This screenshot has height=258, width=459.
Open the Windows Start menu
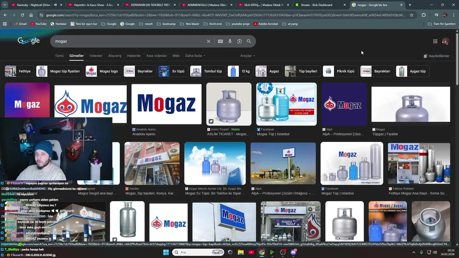point(166,252)
